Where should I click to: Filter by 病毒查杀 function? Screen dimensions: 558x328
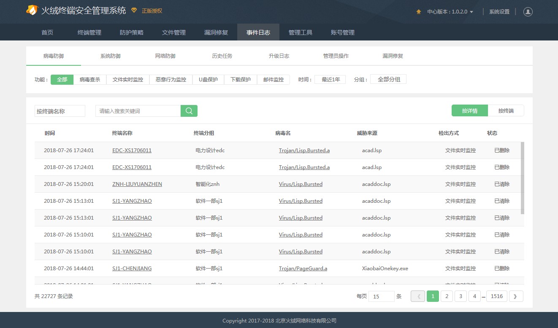[90, 79]
